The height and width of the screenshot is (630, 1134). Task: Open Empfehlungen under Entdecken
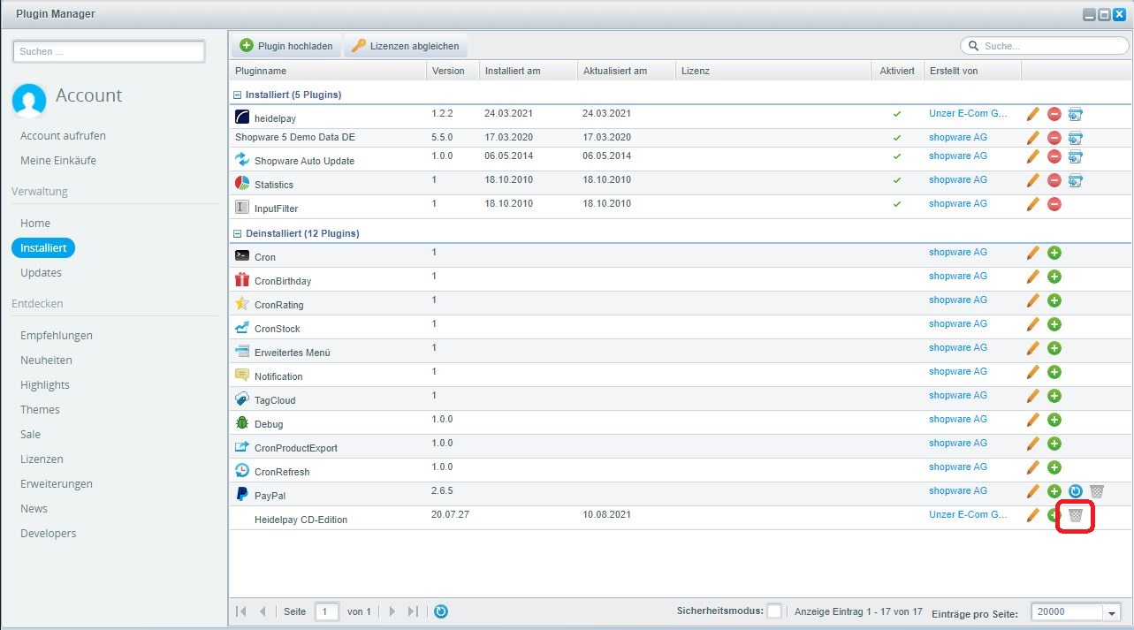57,336
